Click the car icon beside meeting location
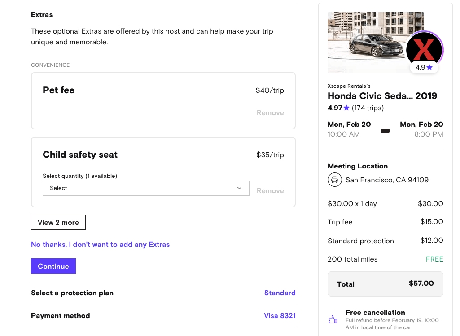Viewport: 460px width, 336px height. tap(334, 180)
